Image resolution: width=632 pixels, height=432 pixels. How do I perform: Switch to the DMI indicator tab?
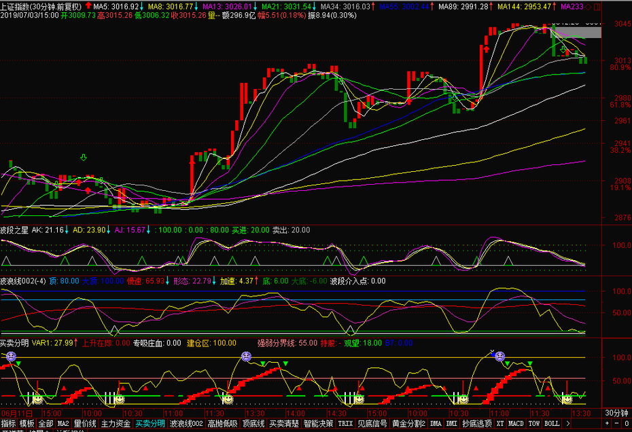tap(451, 424)
